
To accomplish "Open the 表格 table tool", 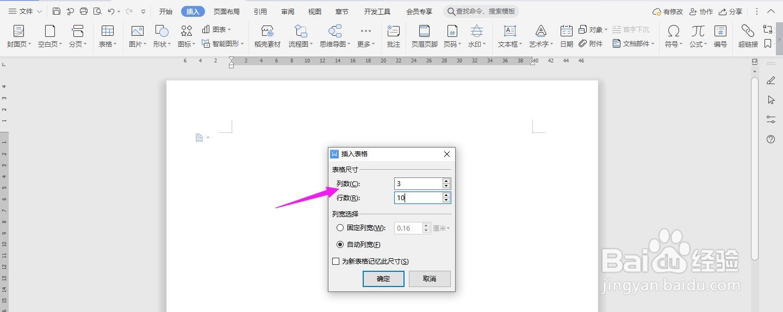I will point(108,36).
